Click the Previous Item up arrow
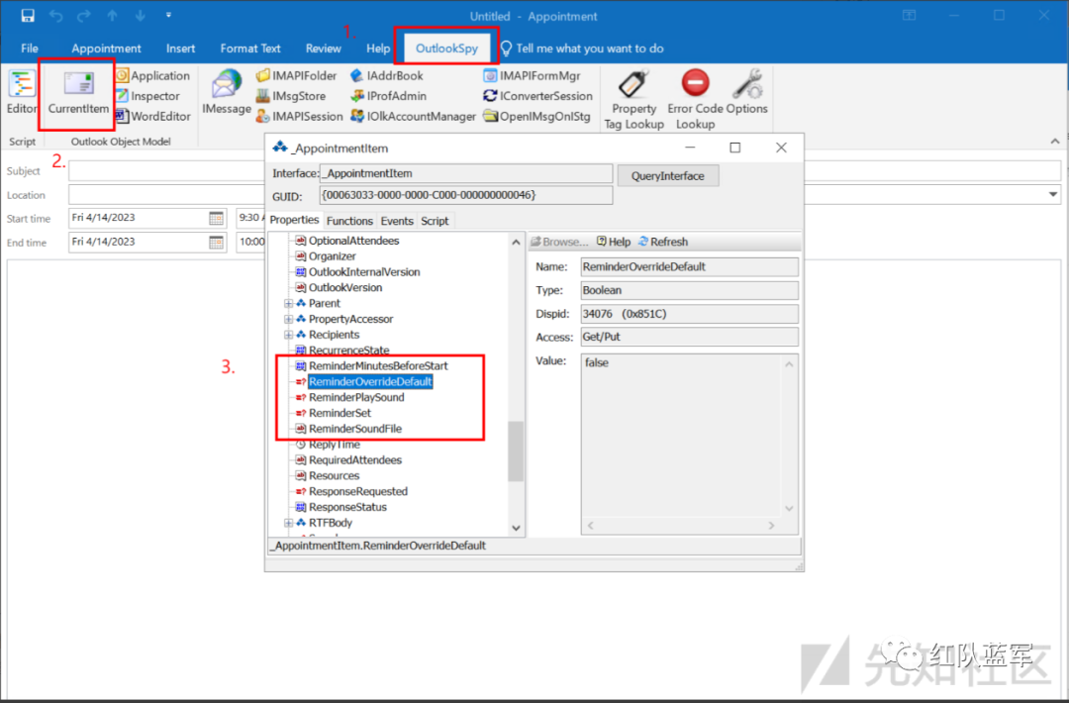 coord(113,16)
